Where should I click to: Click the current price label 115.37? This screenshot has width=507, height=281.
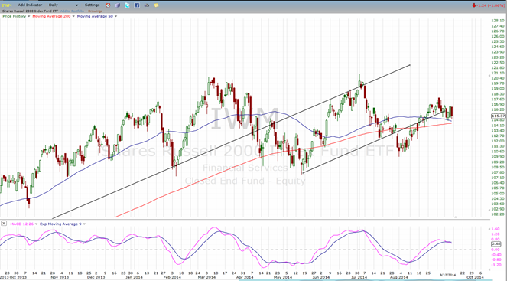(498, 116)
